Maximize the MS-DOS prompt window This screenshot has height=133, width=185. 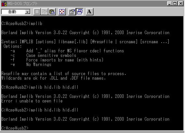175,4
